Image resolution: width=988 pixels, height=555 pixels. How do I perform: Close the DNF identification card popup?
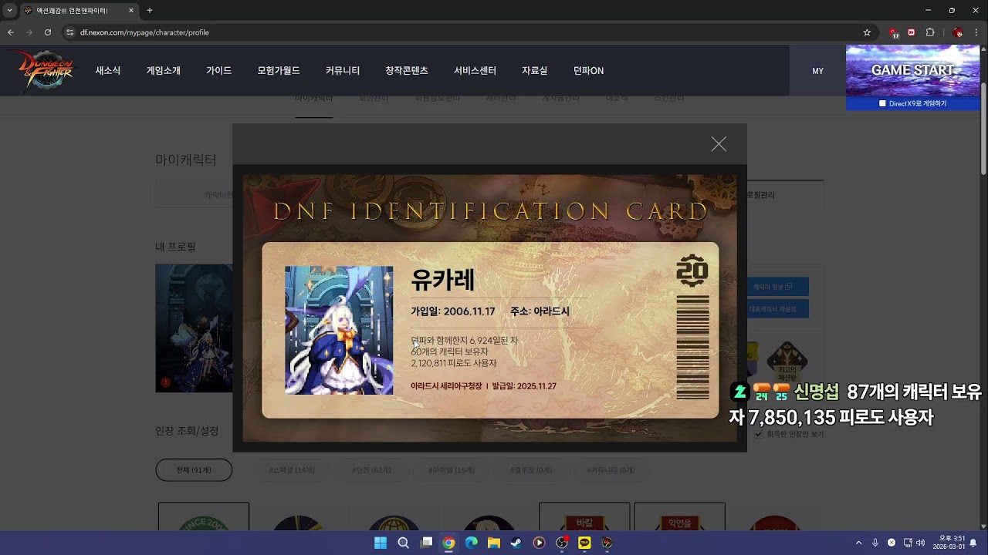tap(719, 144)
